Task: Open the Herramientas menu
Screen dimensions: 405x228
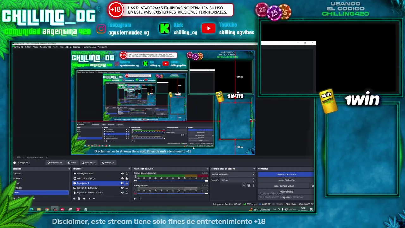Action: [x=89, y=47]
